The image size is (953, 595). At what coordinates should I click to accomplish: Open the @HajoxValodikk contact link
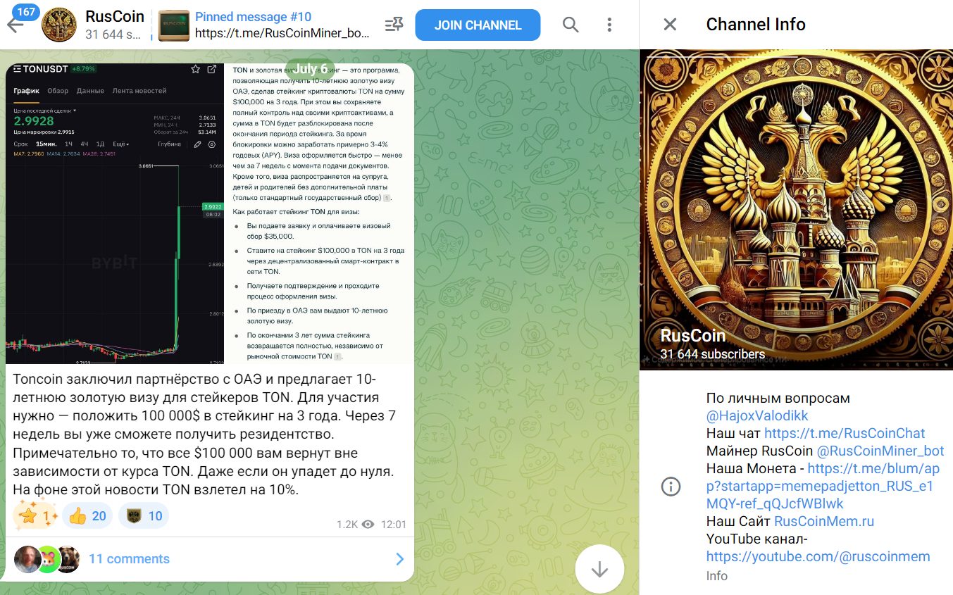pos(757,415)
